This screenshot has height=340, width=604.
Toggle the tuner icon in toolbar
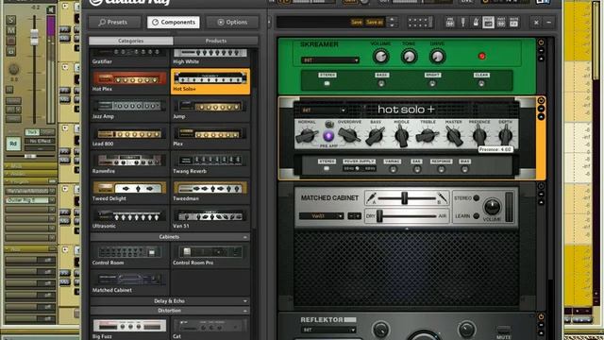click(463, 23)
